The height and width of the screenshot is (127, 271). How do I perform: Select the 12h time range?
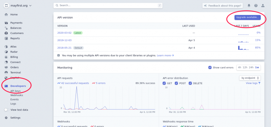tap(245, 67)
